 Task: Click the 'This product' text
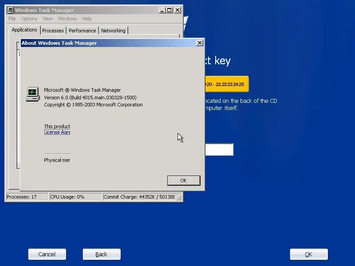click(57, 126)
